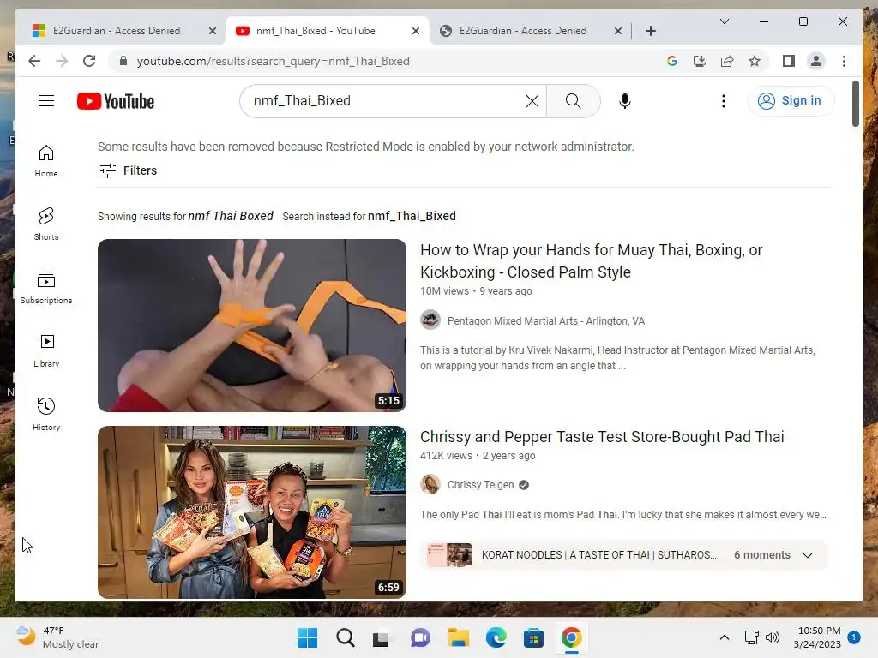The image size is (878, 658).
Task: View site information lock icon
Action: click(x=123, y=61)
